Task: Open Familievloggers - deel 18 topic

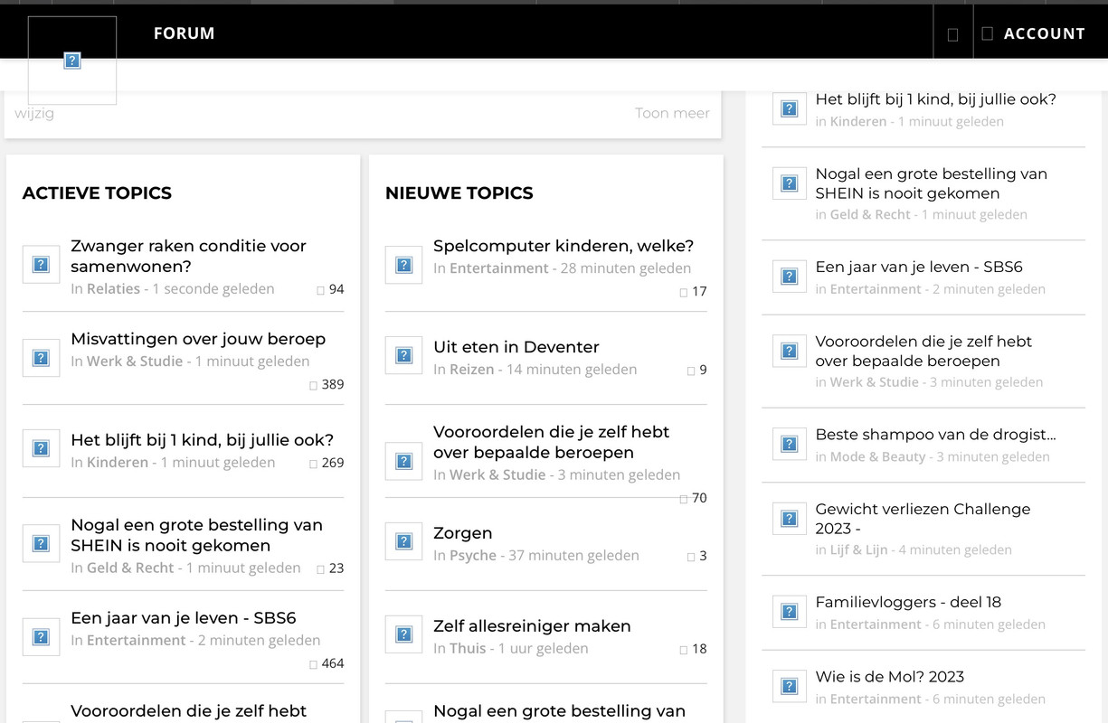Action: click(908, 602)
